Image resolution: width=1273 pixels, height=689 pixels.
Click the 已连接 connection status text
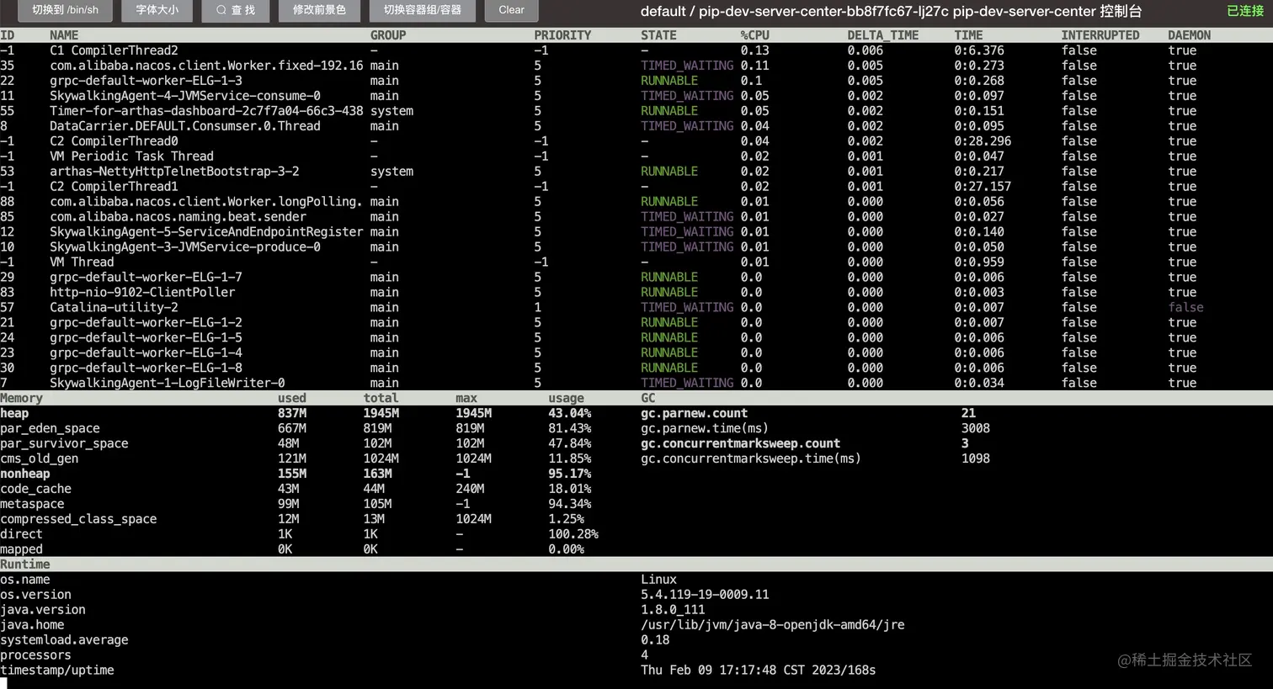(1245, 11)
